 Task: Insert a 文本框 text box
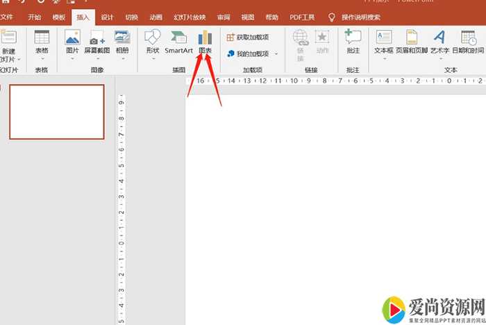[x=384, y=41]
